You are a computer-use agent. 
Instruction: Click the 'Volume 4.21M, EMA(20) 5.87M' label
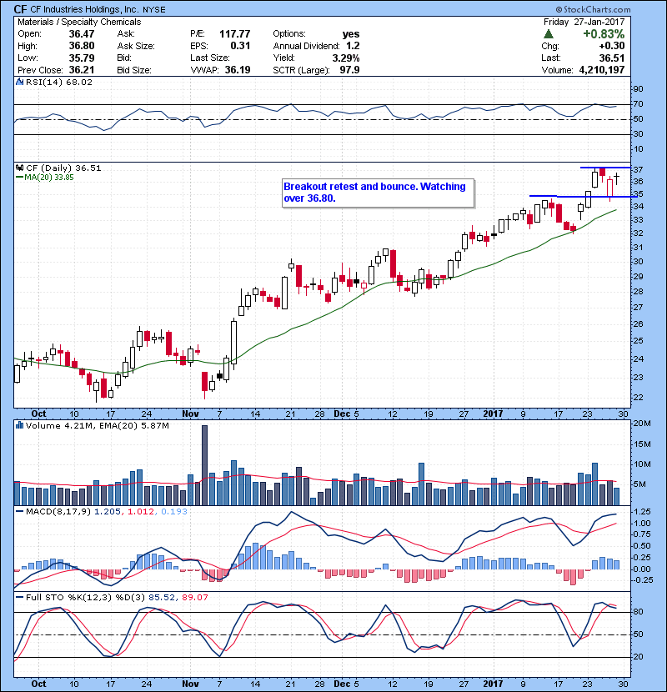[97, 425]
